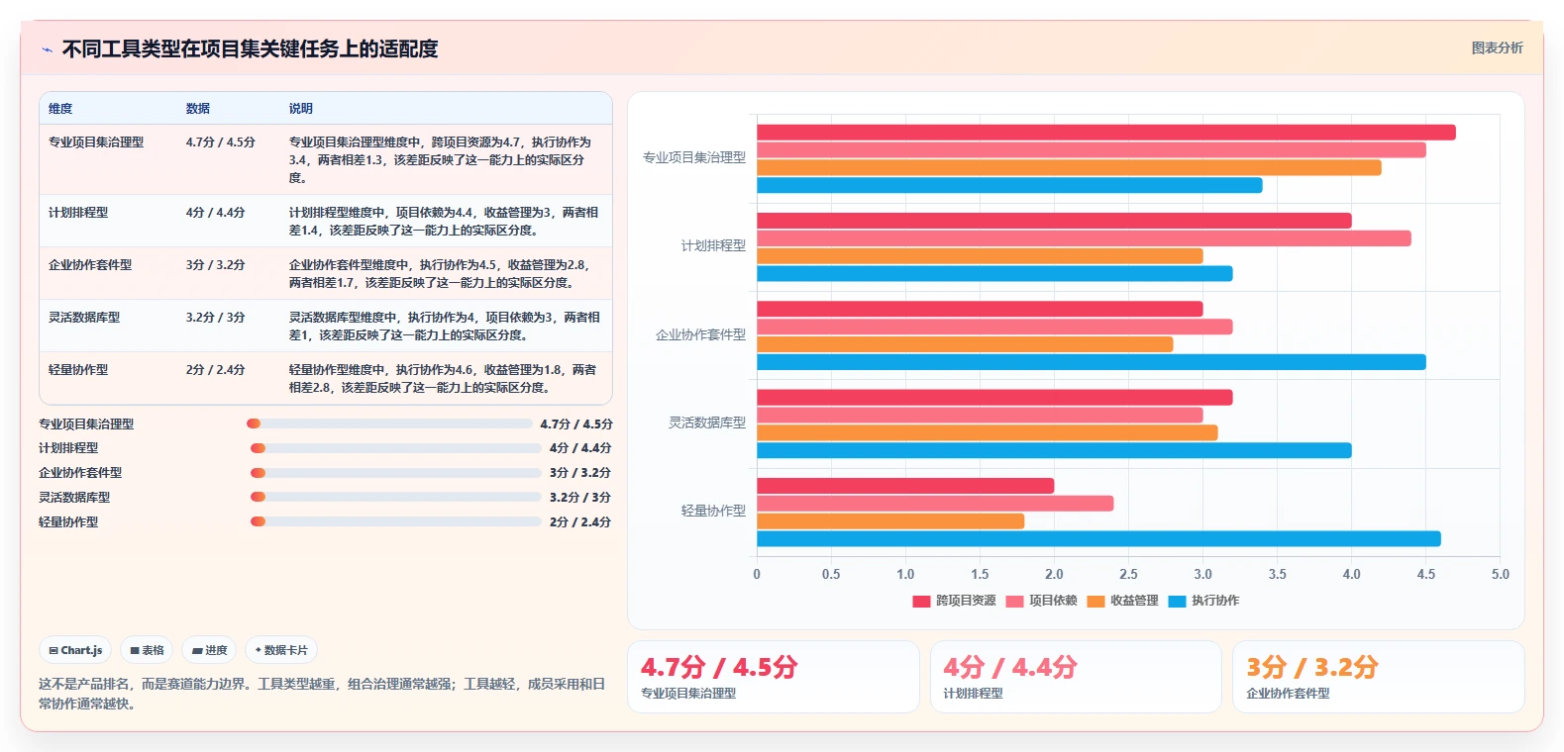Screen dimensions: 1564x752
Task: Click the 计划排程型 progress bar
Action: (396, 448)
